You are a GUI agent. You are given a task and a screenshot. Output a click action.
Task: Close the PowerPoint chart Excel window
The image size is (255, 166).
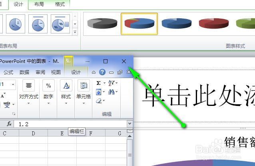pyautogui.click(x=124, y=61)
